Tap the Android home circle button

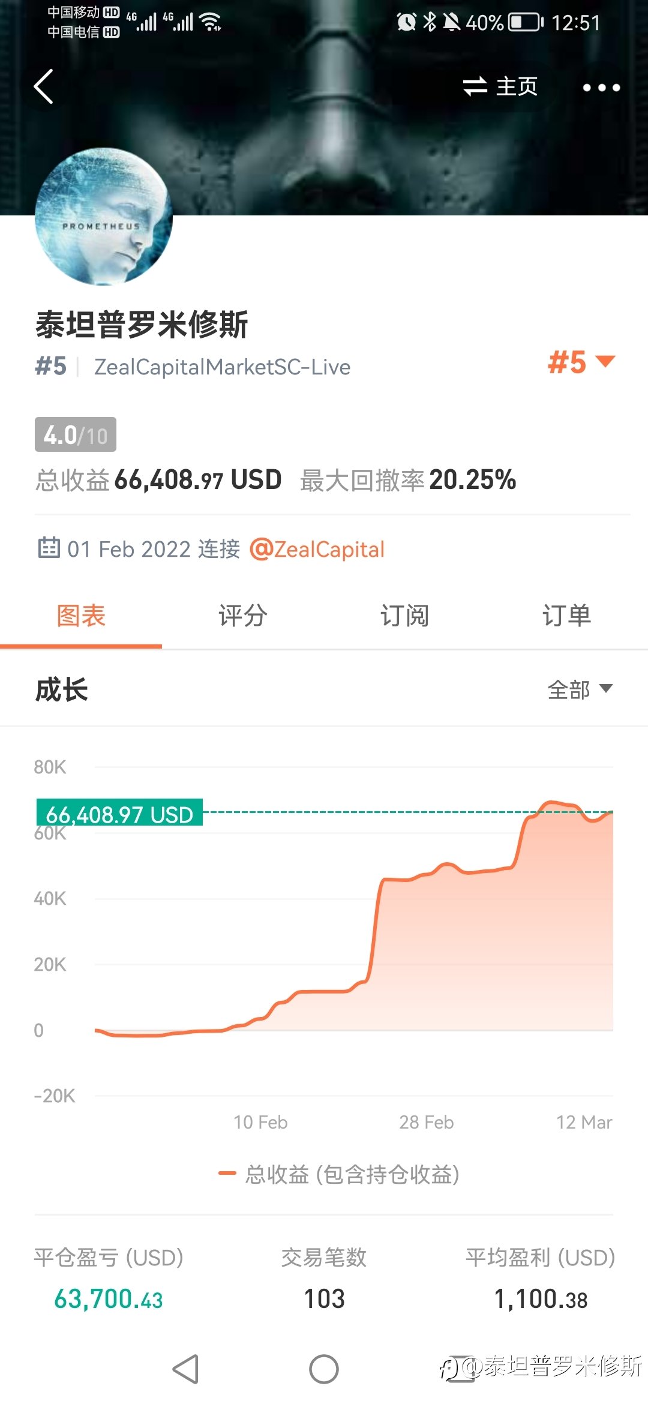pyautogui.click(x=324, y=1369)
